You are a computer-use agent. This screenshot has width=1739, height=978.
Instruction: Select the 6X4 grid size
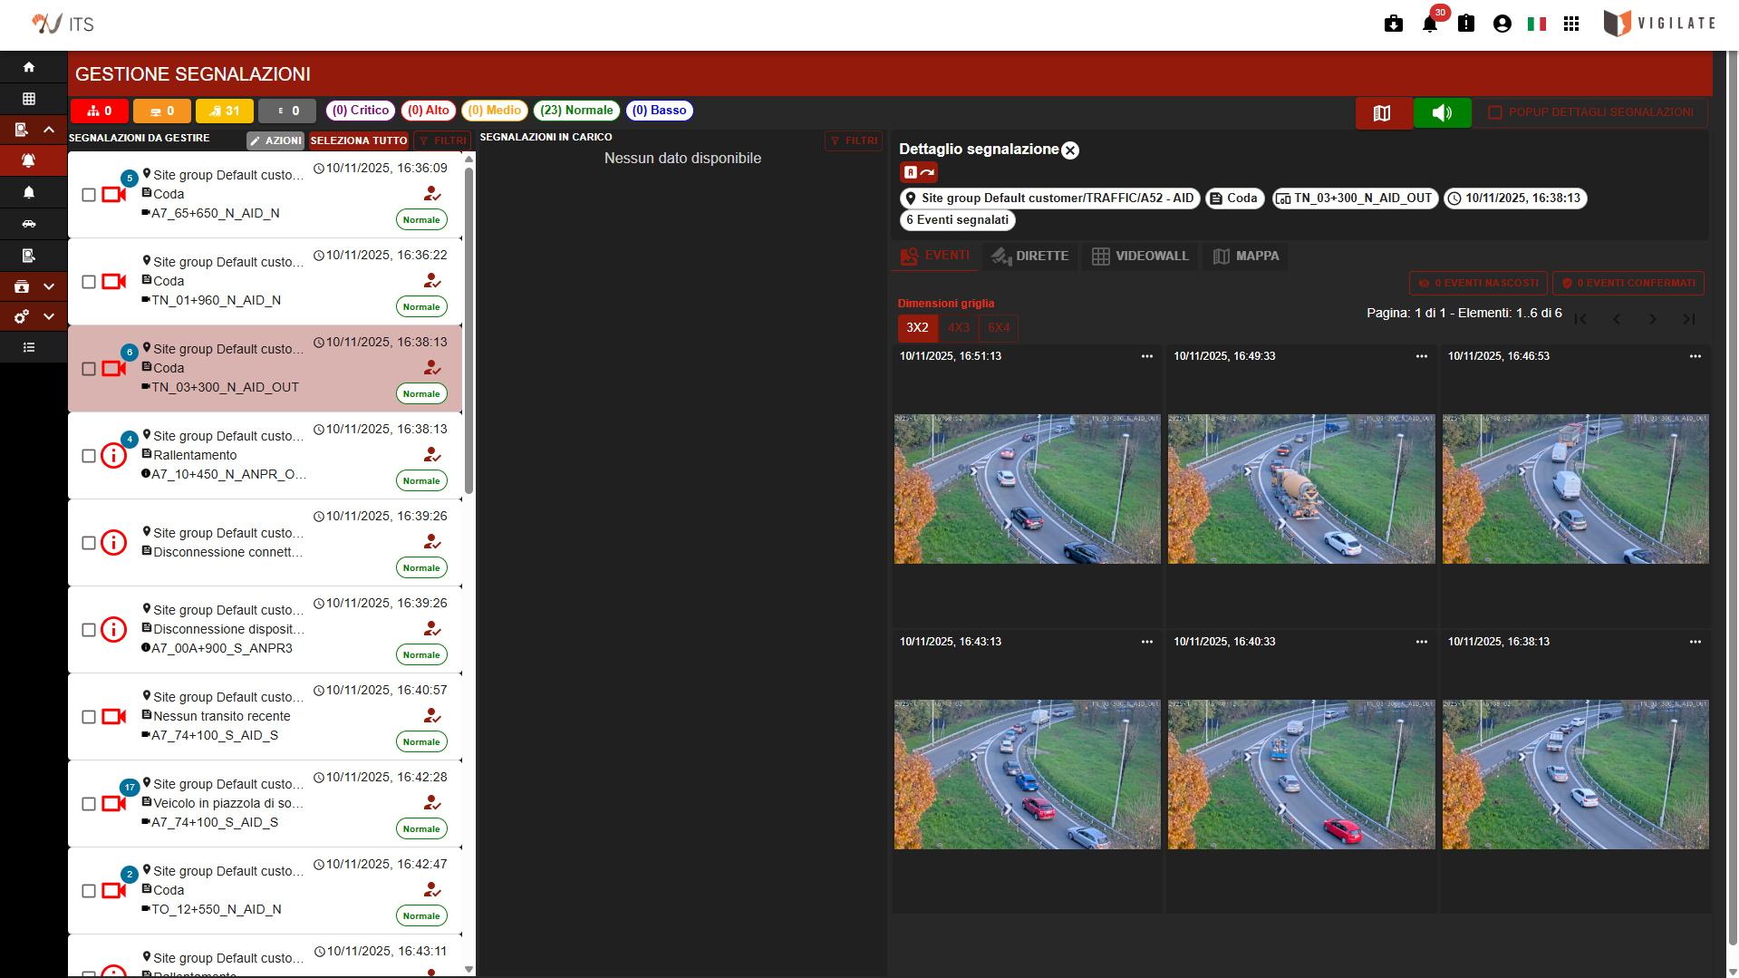point(999,327)
